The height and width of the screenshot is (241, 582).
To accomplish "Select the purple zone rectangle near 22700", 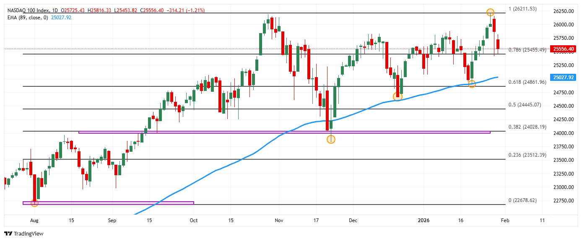I will (x=108, y=203).
